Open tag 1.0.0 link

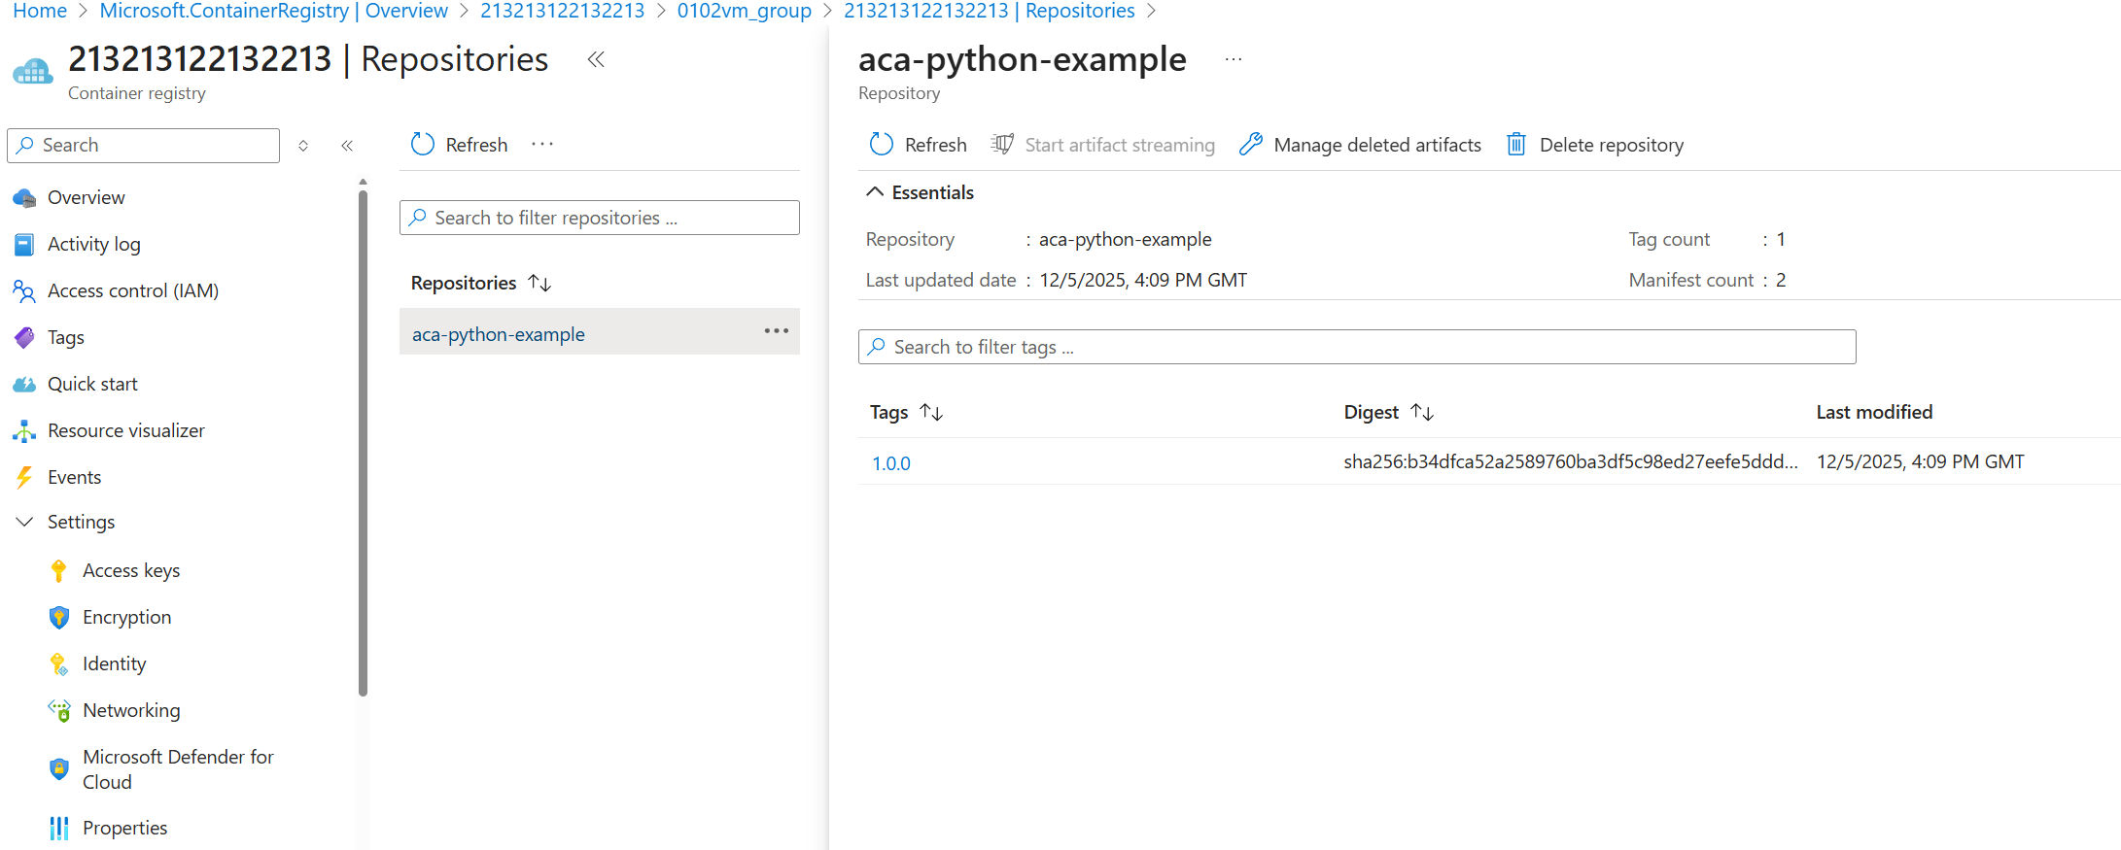(890, 463)
